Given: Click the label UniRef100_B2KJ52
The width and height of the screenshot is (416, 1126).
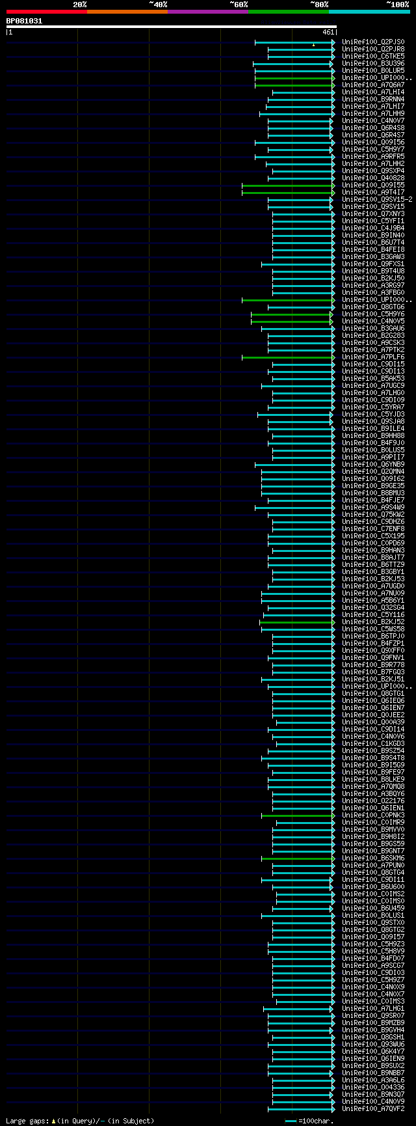Looking at the screenshot, I should 373,622.
